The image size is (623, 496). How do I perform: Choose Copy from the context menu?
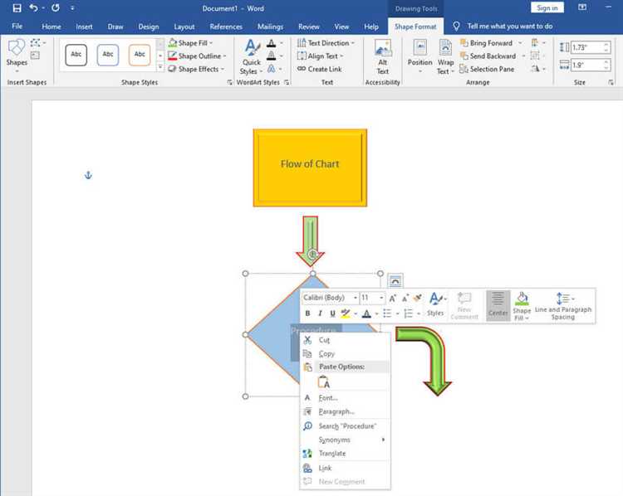point(345,353)
